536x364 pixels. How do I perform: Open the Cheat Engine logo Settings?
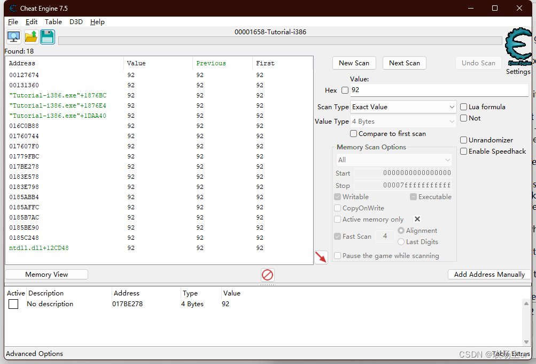[518, 51]
